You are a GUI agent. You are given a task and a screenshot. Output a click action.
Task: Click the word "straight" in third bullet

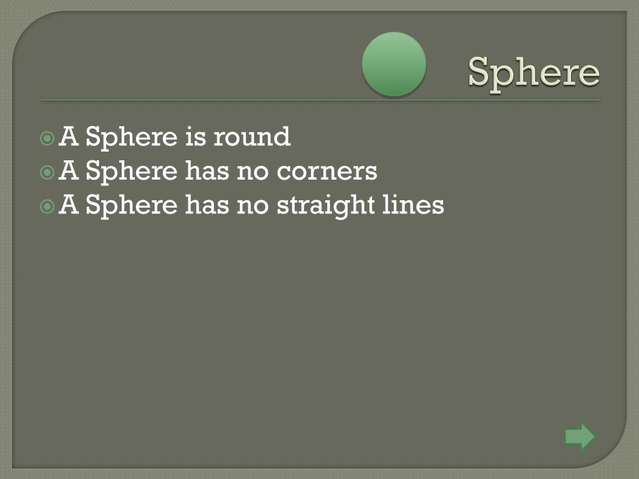pos(326,205)
